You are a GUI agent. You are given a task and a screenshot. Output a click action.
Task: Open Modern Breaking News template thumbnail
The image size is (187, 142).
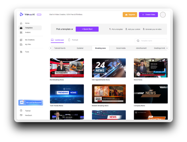(109, 94)
